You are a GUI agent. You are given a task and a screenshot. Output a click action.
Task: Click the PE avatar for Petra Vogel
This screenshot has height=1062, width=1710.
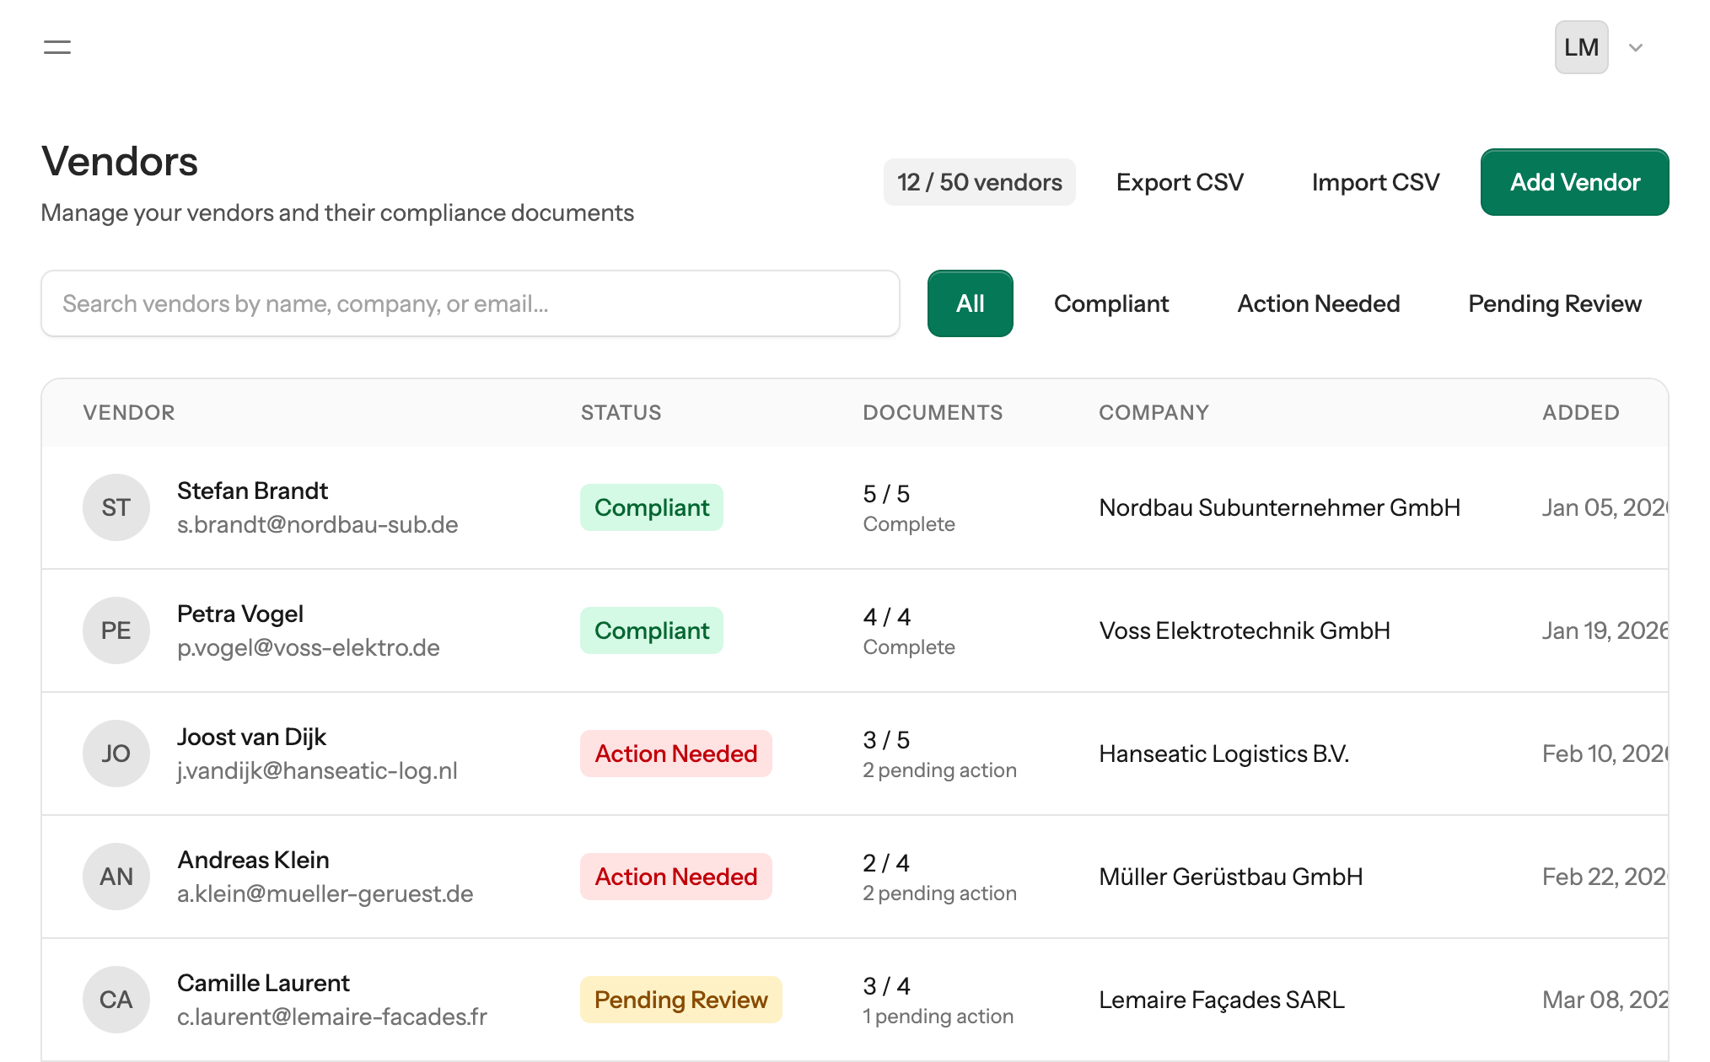pyautogui.click(x=116, y=630)
